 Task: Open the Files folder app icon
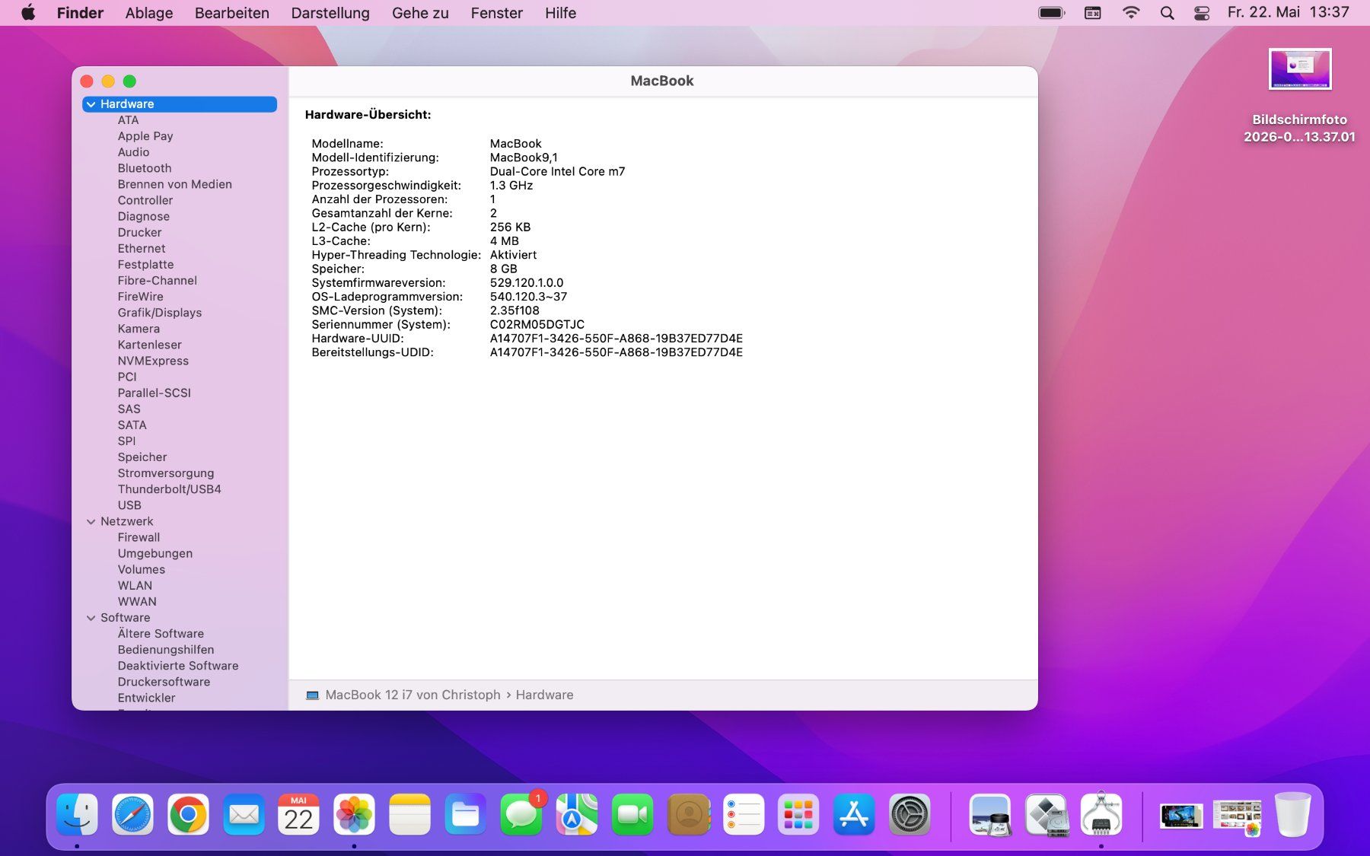click(x=466, y=815)
